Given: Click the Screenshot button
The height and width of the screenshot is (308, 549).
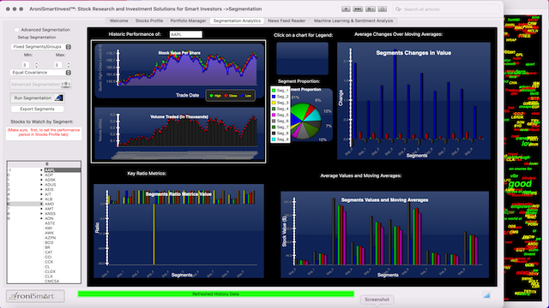Looking at the screenshot, I should click(377, 299).
